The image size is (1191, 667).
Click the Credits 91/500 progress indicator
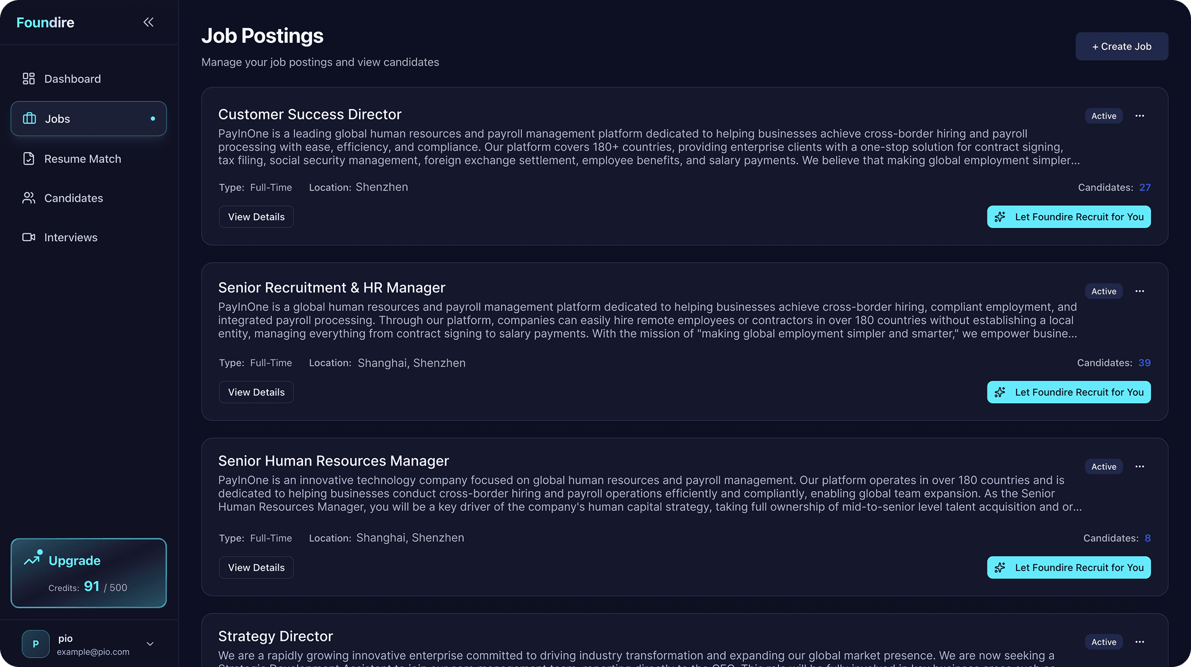point(88,587)
